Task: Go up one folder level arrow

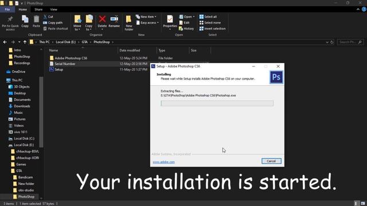Action: click(x=25, y=42)
